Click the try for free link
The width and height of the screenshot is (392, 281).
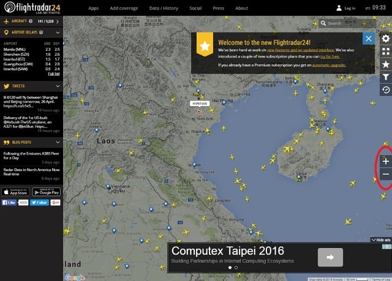coord(330,57)
